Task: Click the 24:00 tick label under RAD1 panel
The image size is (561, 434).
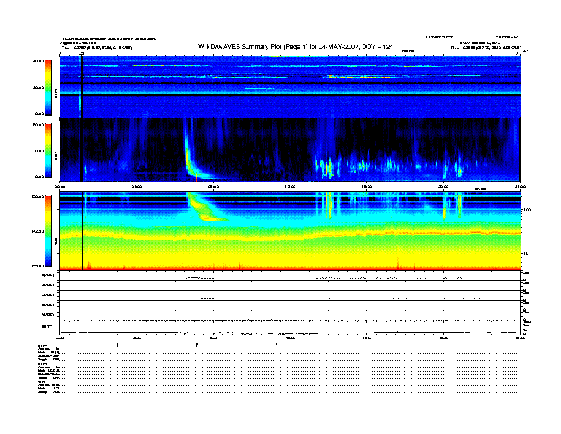Action: [x=520, y=187]
